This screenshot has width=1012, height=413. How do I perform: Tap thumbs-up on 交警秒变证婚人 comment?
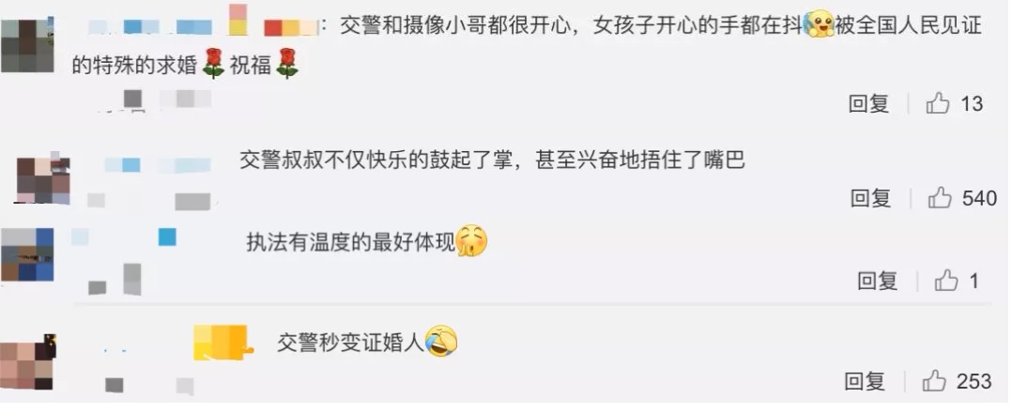(x=934, y=381)
